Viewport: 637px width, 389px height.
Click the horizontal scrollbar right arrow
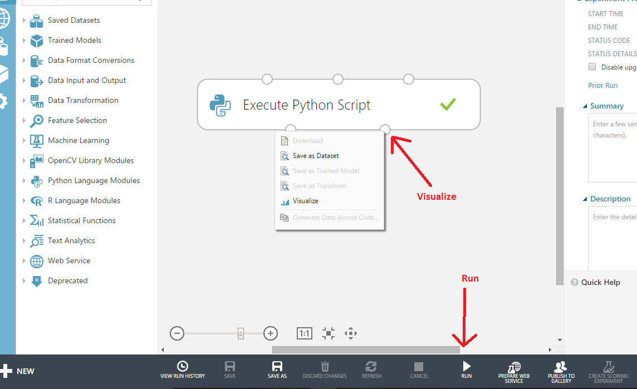[550, 349]
